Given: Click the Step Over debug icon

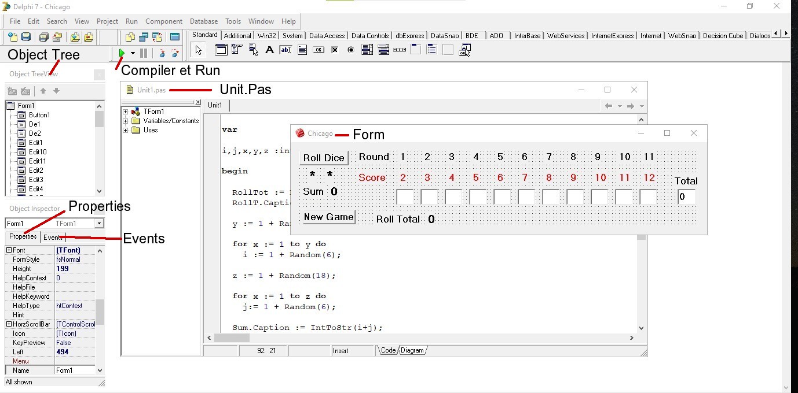Looking at the screenshot, I should tap(175, 53).
